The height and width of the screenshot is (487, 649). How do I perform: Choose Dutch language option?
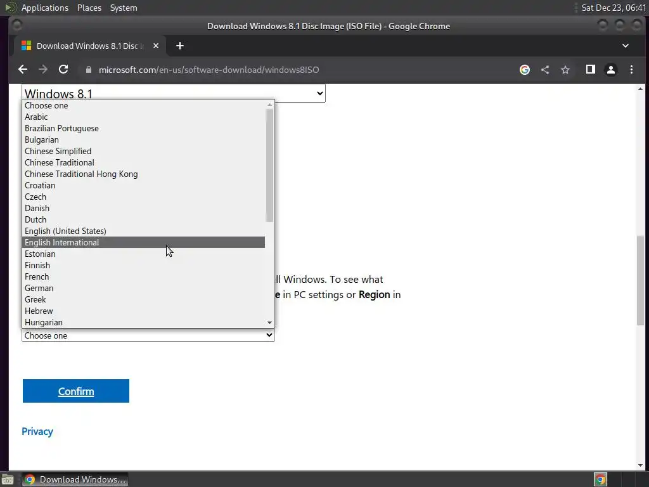point(144,219)
